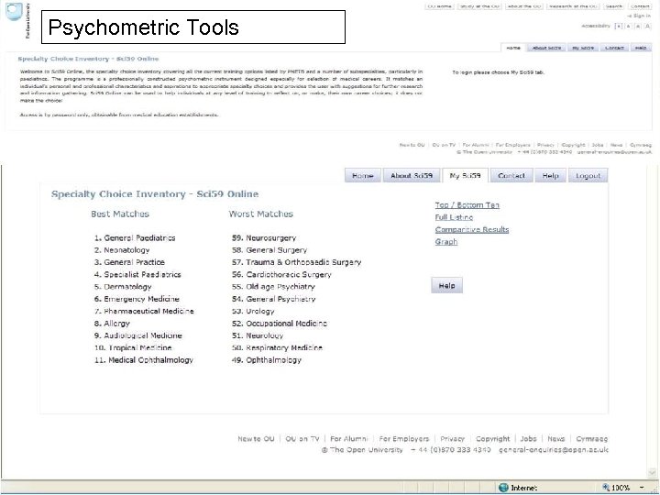
Task: Click the Contact button in the top navigation bar
Action: (x=640, y=6)
